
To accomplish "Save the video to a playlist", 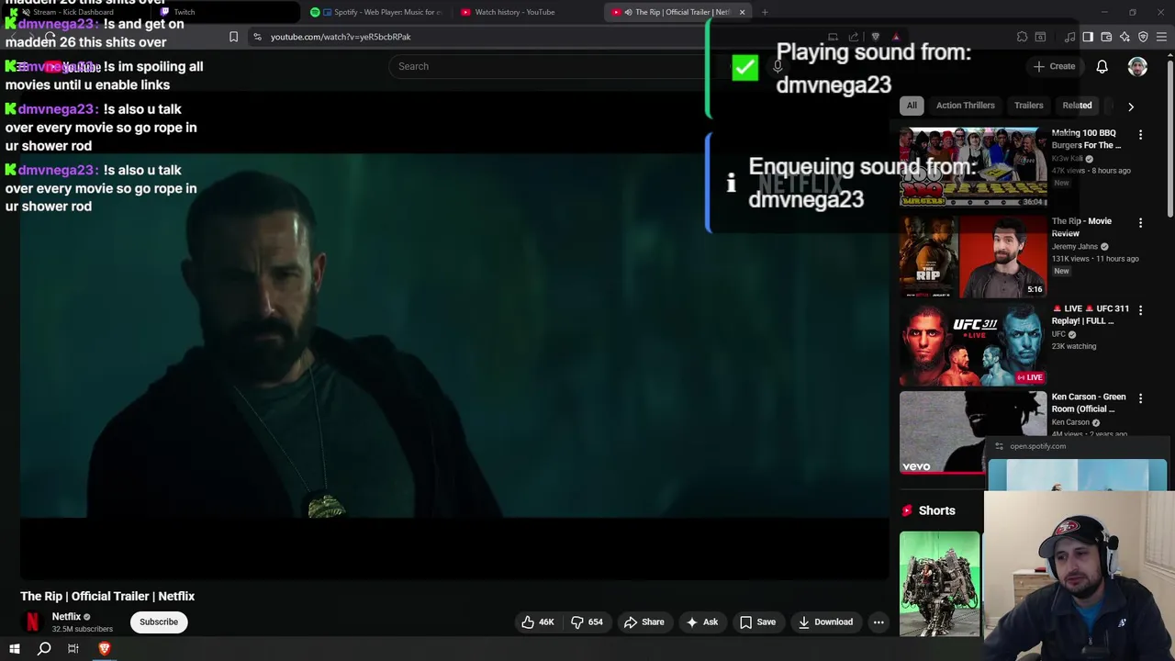I will pos(757,622).
